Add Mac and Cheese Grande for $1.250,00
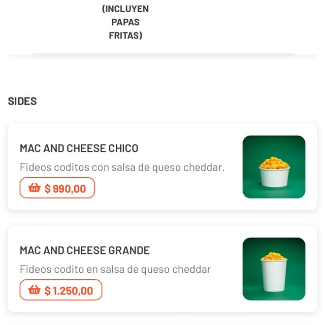The width and height of the screenshot is (325, 325). pos(61,290)
